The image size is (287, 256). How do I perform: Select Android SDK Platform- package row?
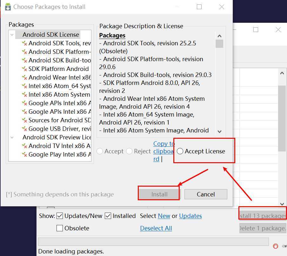[59, 52]
